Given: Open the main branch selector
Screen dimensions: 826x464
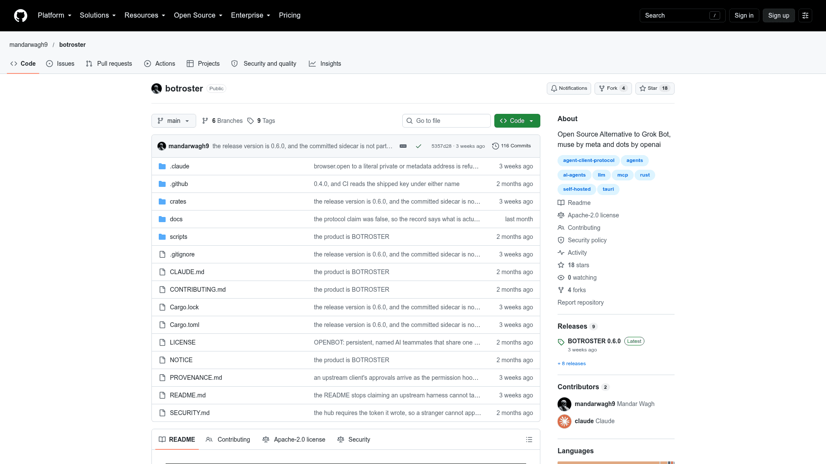Looking at the screenshot, I should (x=174, y=121).
